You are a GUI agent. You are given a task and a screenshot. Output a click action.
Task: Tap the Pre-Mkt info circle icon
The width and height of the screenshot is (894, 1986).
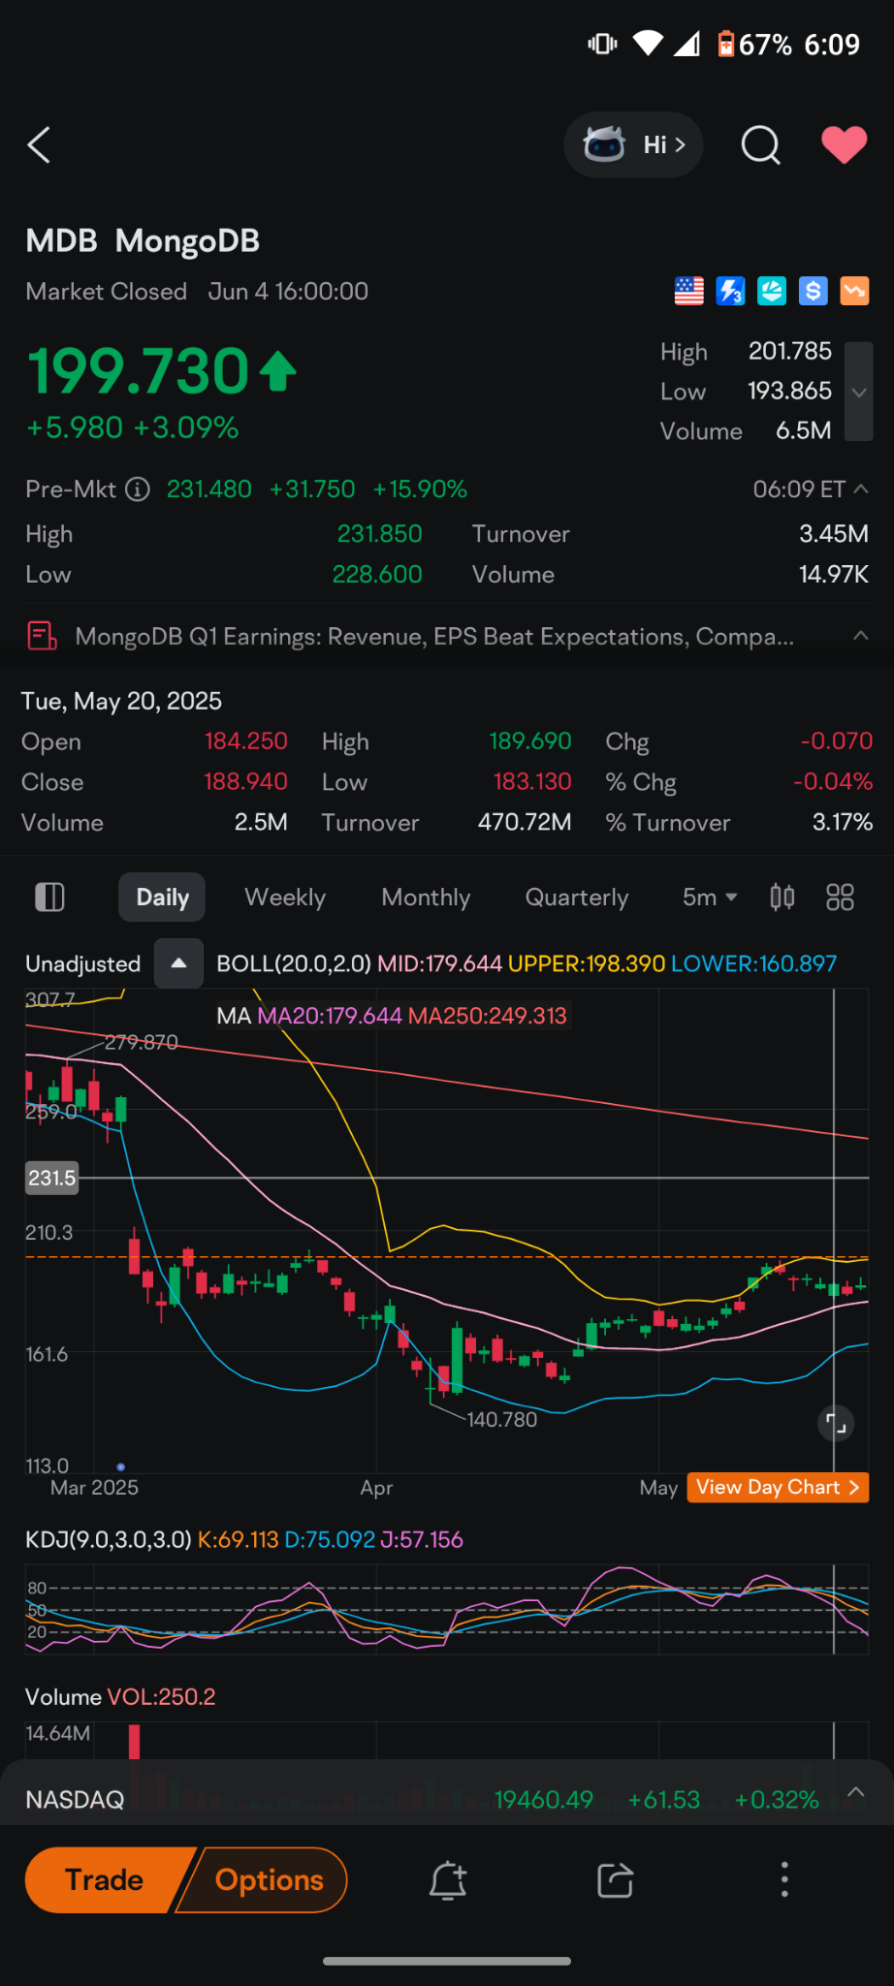coord(139,489)
